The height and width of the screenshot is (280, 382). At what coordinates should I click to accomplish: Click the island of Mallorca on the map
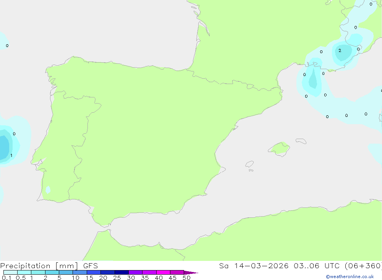(279, 149)
